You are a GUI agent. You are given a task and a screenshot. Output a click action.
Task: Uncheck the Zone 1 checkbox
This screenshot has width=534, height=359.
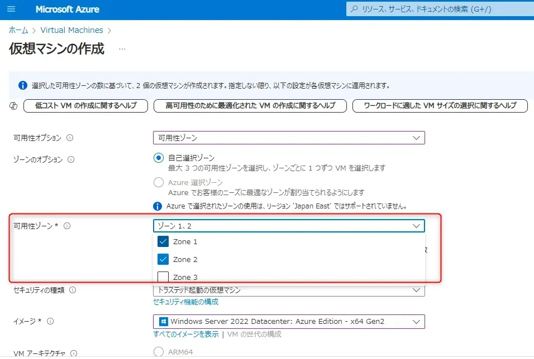pyautogui.click(x=163, y=242)
